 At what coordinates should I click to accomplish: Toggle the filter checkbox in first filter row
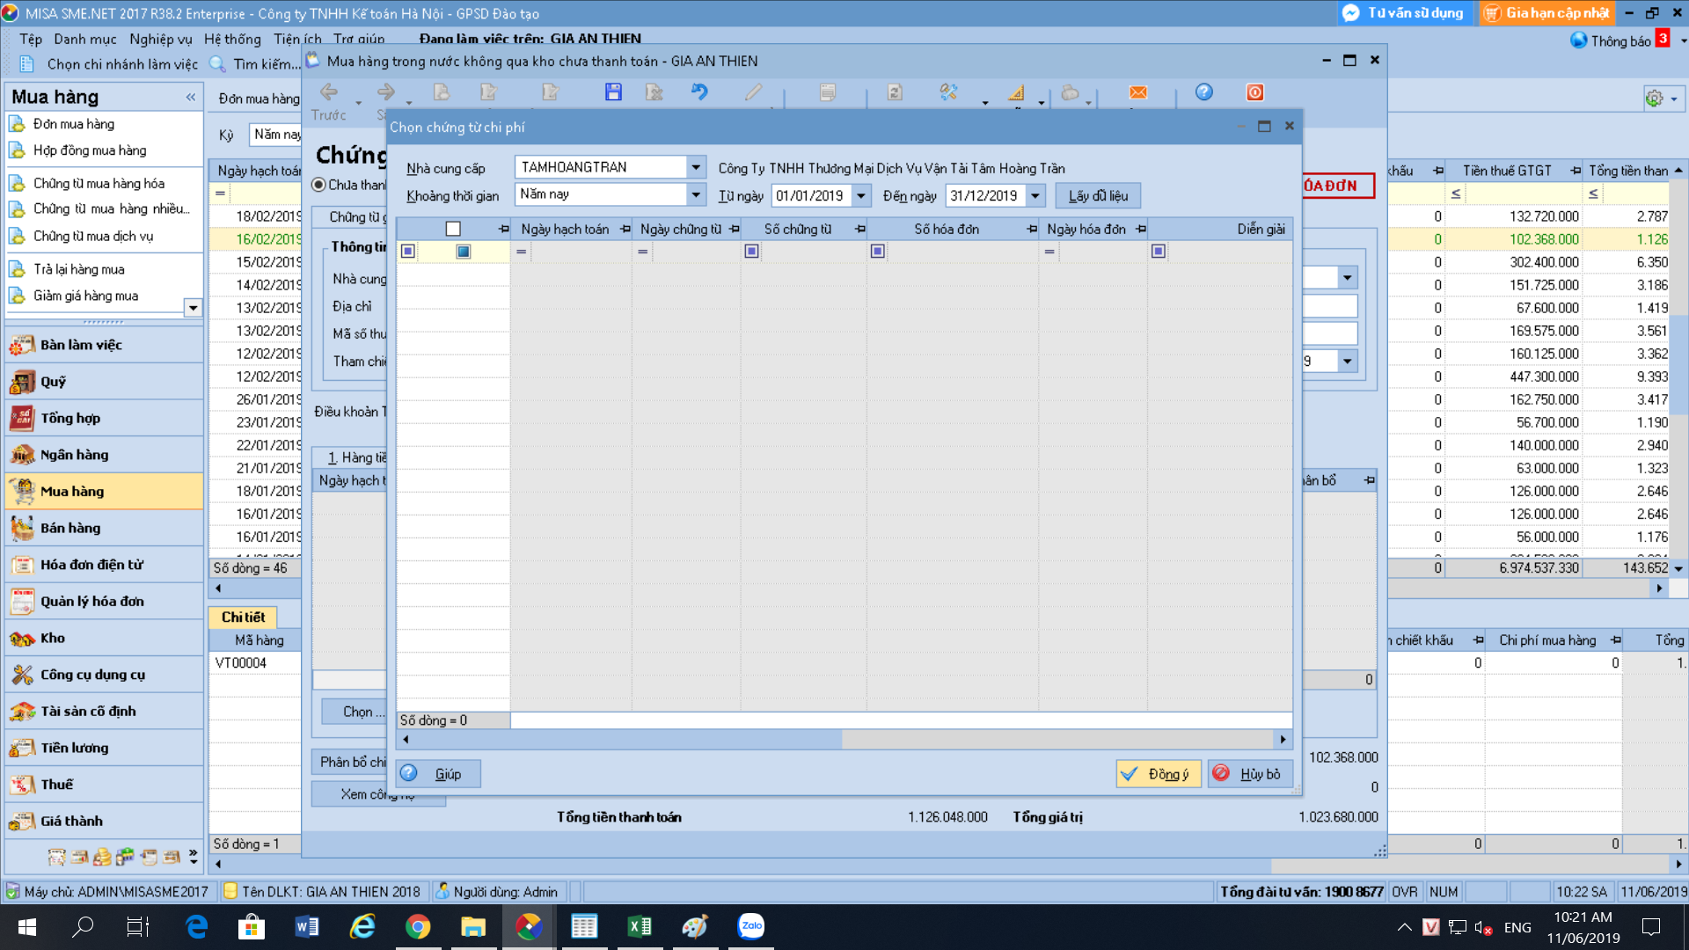pos(463,252)
